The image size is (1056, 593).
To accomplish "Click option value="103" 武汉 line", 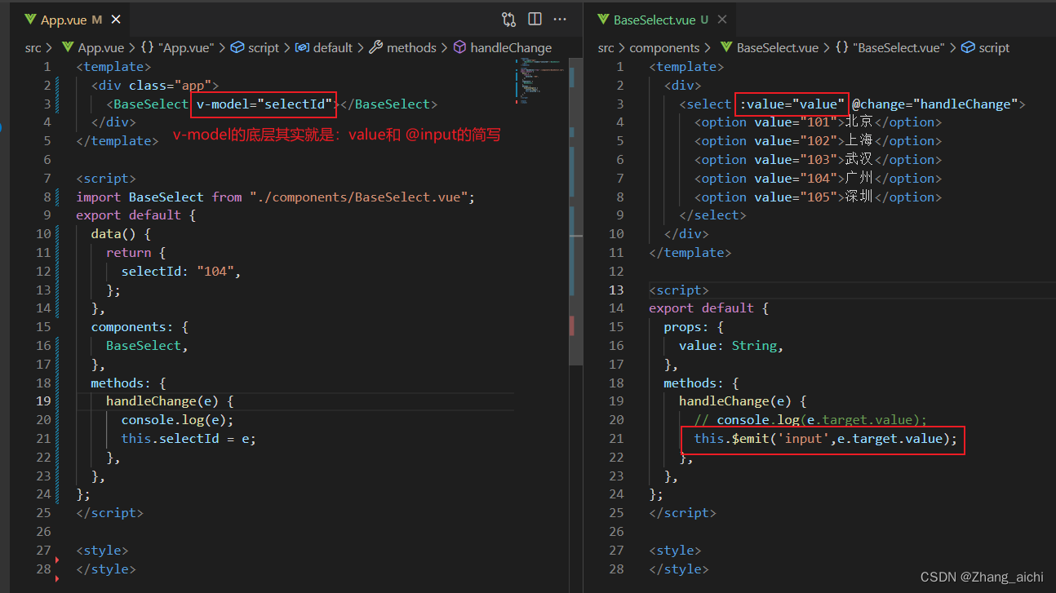I will point(818,160).
